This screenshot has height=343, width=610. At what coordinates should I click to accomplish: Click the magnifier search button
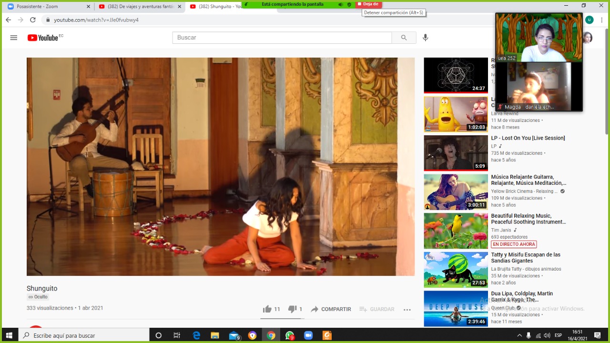pos(404,38)
